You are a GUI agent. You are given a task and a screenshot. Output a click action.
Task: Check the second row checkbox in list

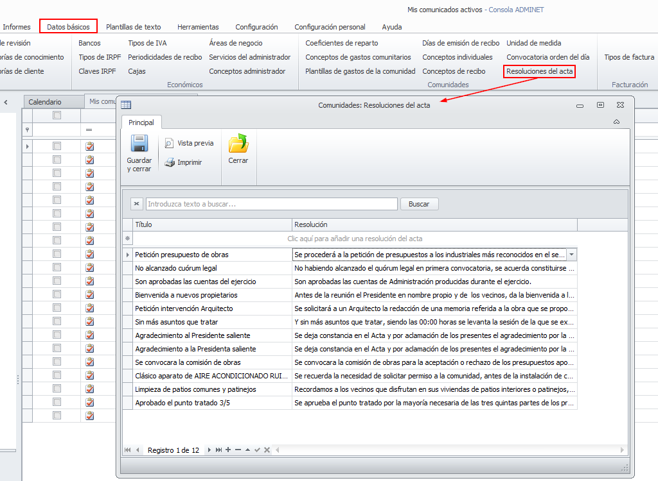click(57, 160)
